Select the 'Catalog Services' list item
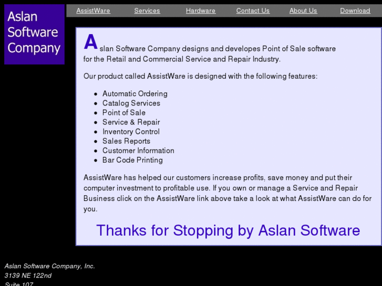382x286 pixels. pos(131,103)
